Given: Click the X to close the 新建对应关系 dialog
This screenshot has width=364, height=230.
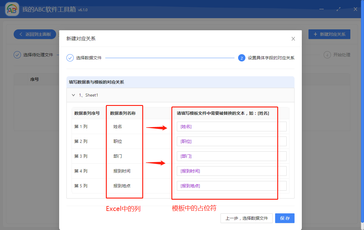Looking at the screenshot, I should pos(293,39).
